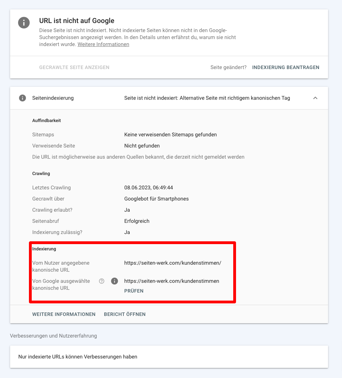The height and width of the screenshot is (378, 342).
Task: Click the last crawl date '08.06.2023, 06:49:44'
Action: [x=149, y=188]
